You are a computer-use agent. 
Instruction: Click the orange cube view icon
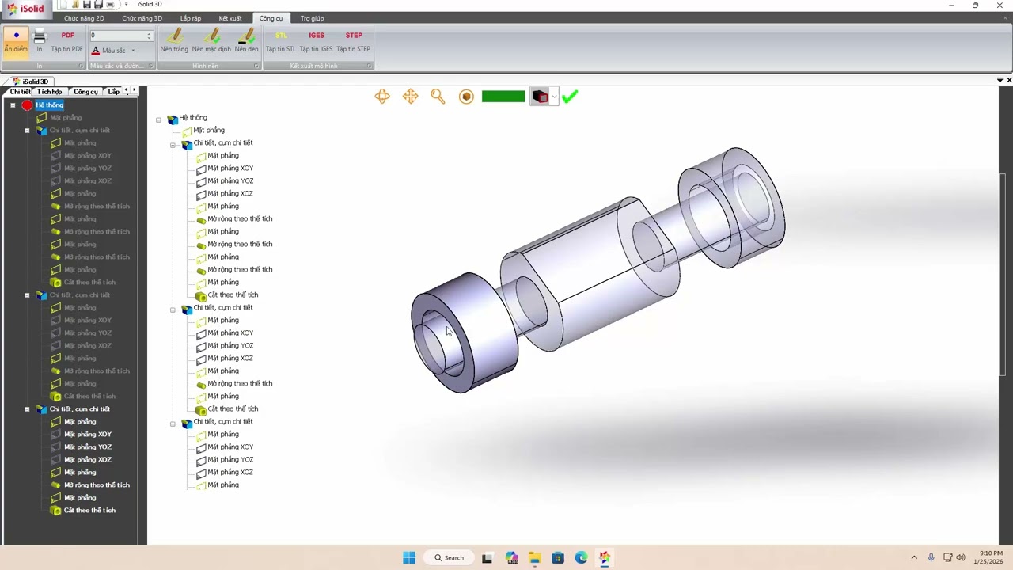tap(466, 97)
